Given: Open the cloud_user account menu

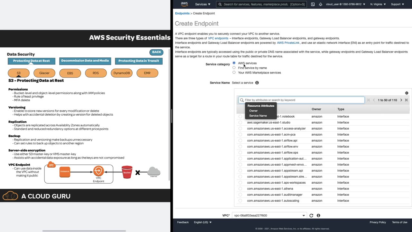Looking at the screenshot, I should pyautogui.click(x=346, y=4).
